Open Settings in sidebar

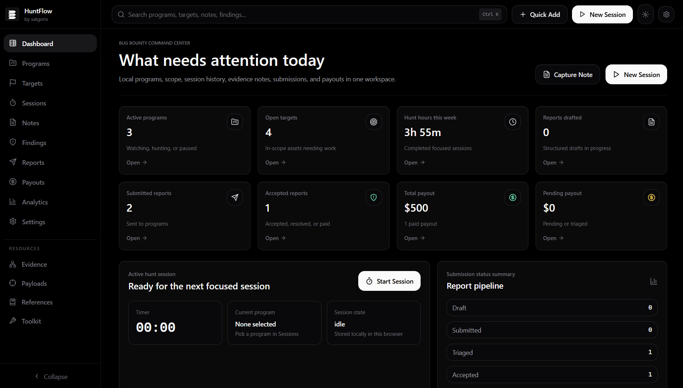[50, 222]
